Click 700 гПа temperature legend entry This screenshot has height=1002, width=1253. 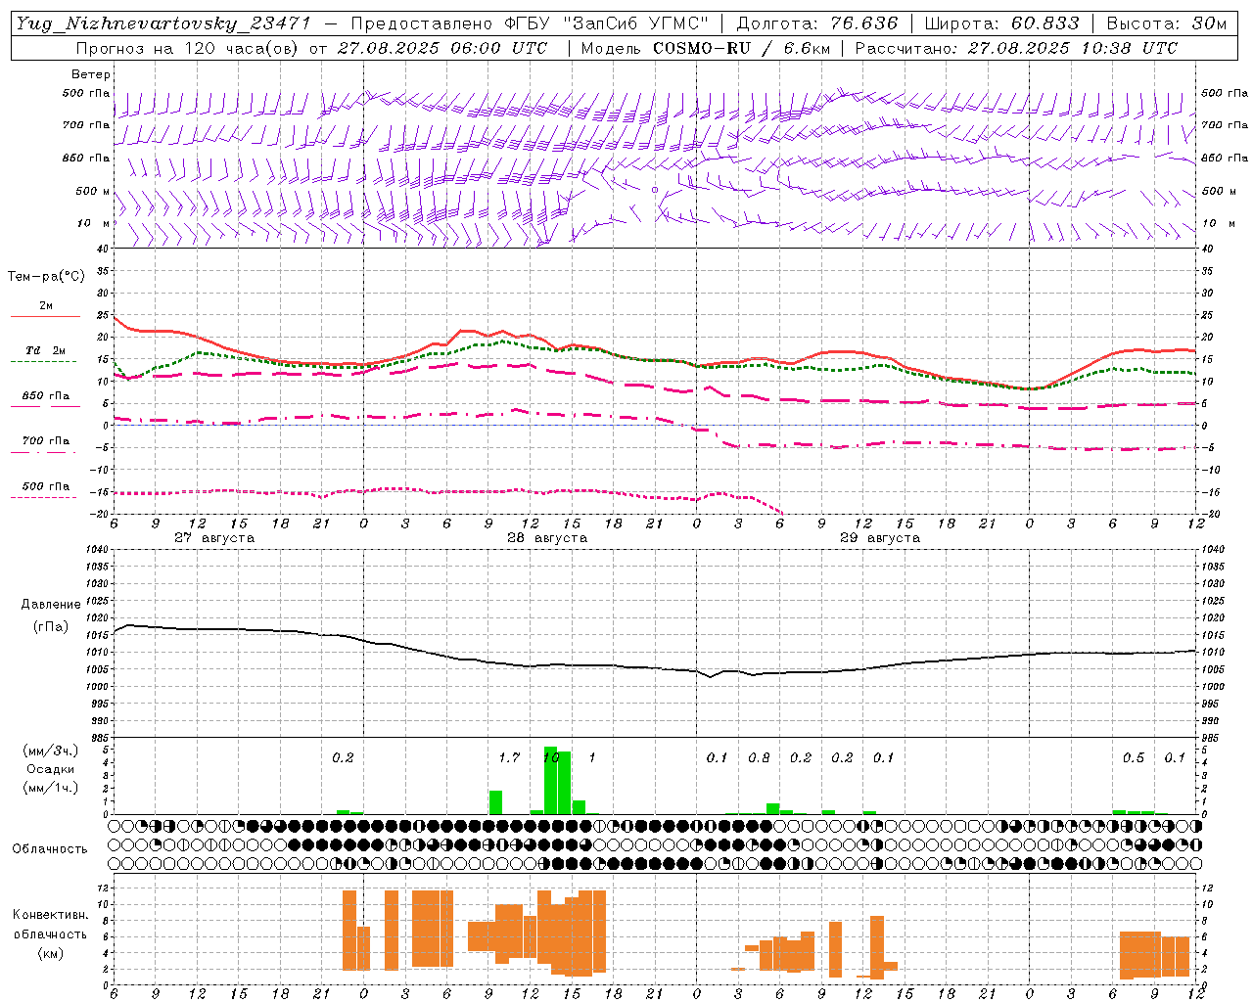click(x=46, y=441)
